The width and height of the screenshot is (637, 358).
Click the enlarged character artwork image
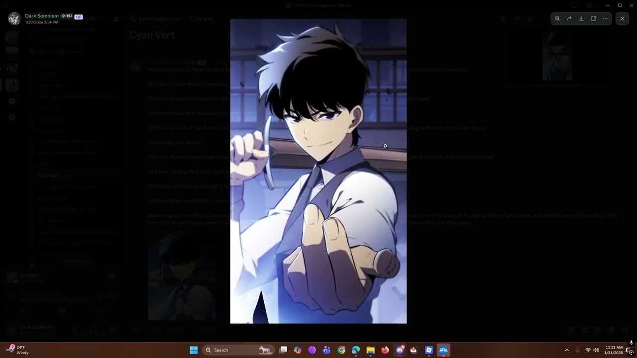318,171
